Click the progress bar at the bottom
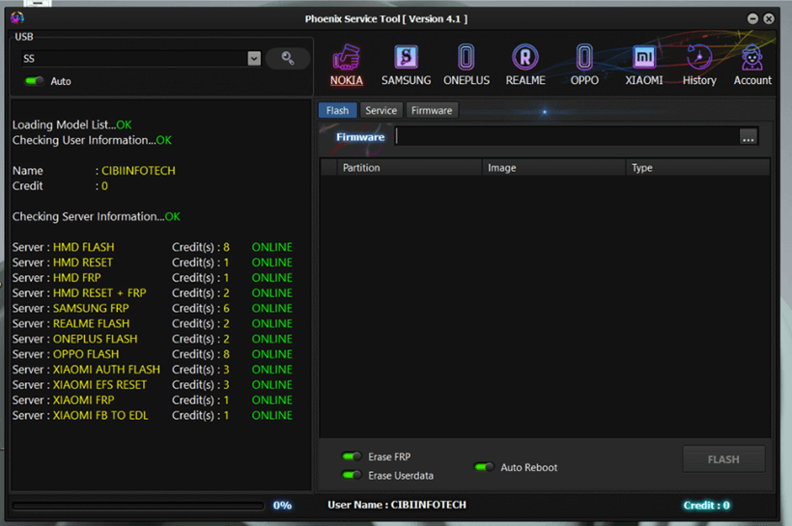The width and height of the screenshot is (792, 526). click(x=136, y=505)
